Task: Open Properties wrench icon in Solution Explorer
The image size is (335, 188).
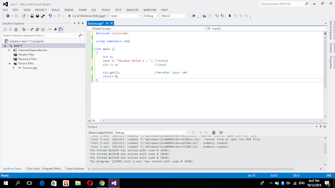Action: click(55, 29)
